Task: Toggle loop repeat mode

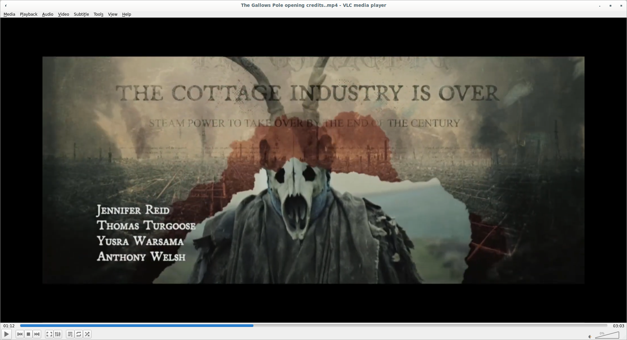Action: pyautogui.click(x=79, y=334)
